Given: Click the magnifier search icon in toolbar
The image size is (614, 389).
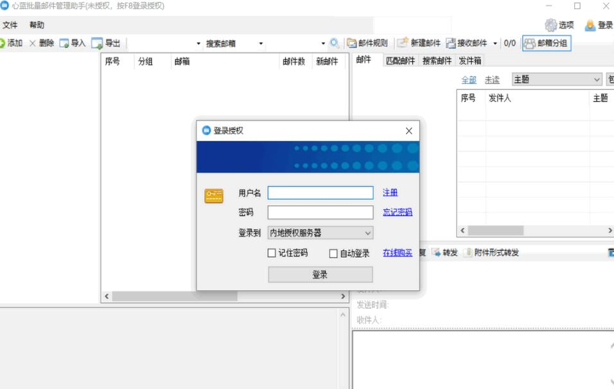Looking at the screenshot, I should click(335, 43).
